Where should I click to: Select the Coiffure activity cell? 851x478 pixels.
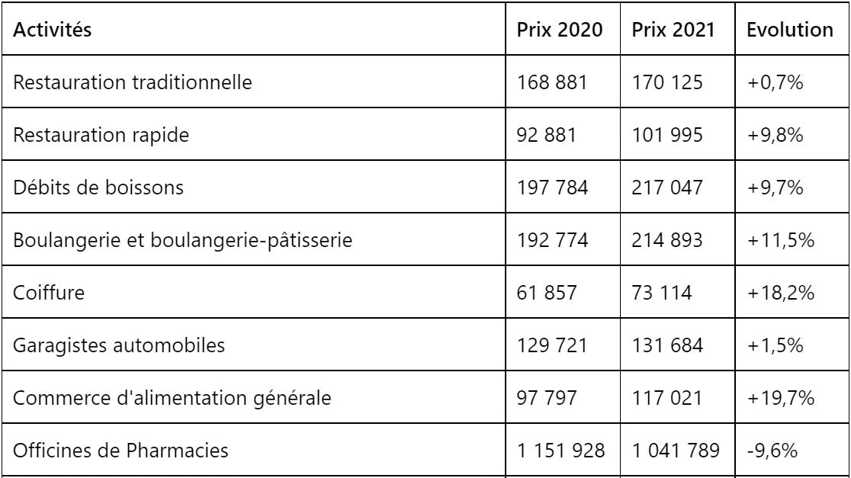click(253, 293)
